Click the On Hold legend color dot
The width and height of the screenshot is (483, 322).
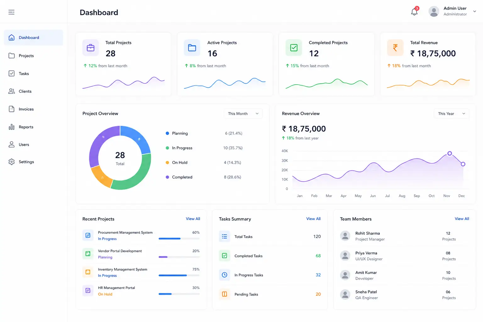167,163
